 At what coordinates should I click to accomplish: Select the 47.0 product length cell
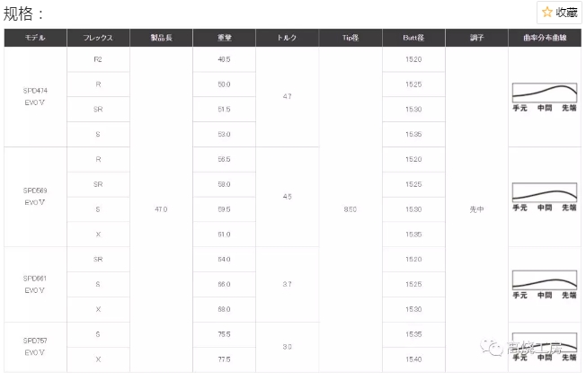(161, 209)
